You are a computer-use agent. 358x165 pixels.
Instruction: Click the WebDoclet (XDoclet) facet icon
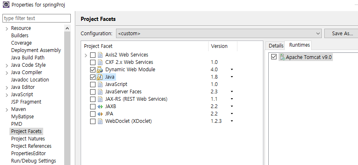pyautogui.click(x=100, y=121)
